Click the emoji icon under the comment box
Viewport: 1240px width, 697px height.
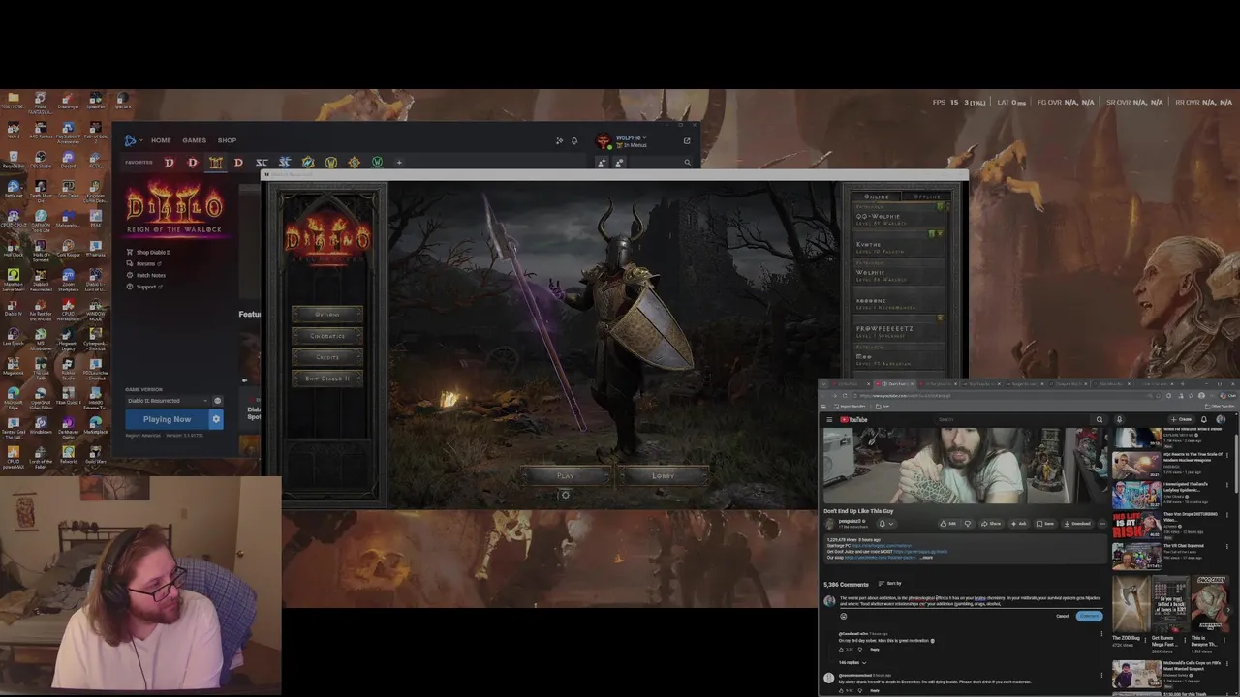point(843,617)
